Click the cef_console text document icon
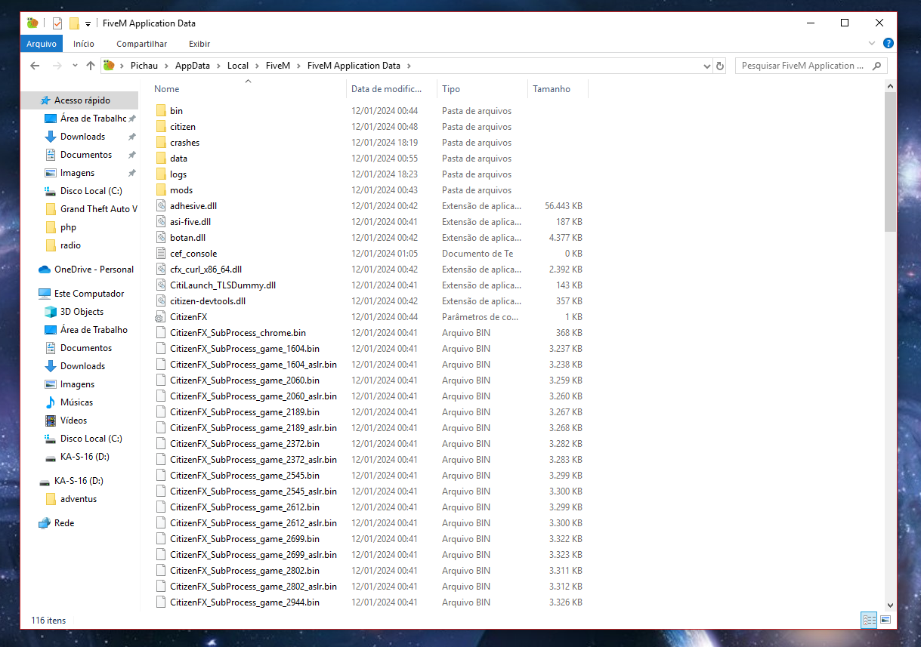Image resolution: width=921 pixels, height=647 pixels. 160,254
